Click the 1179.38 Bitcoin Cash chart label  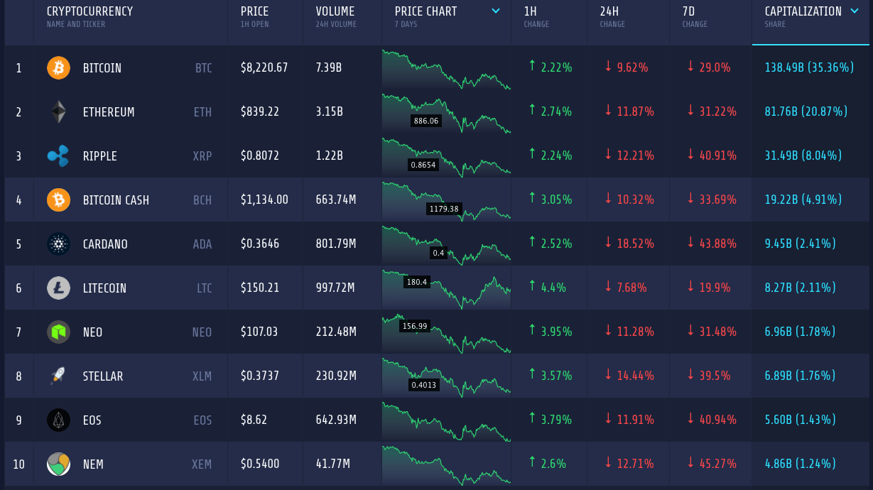445,209
